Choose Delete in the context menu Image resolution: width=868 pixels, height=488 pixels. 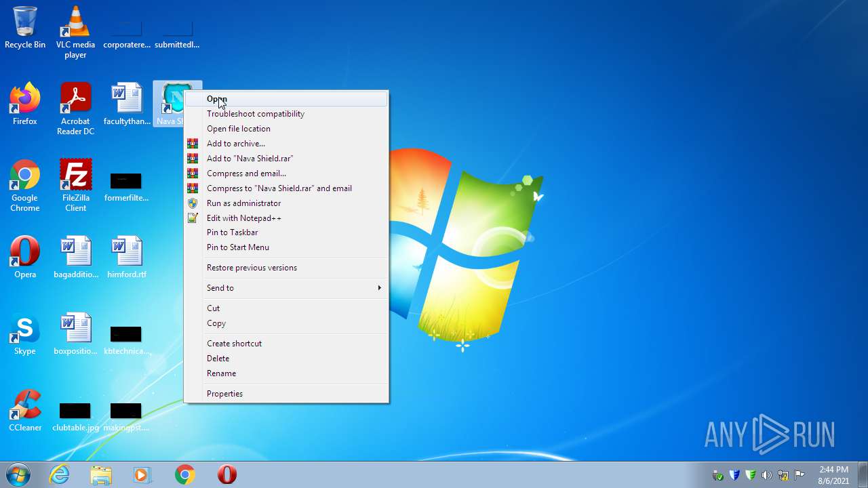coord(286,359)
